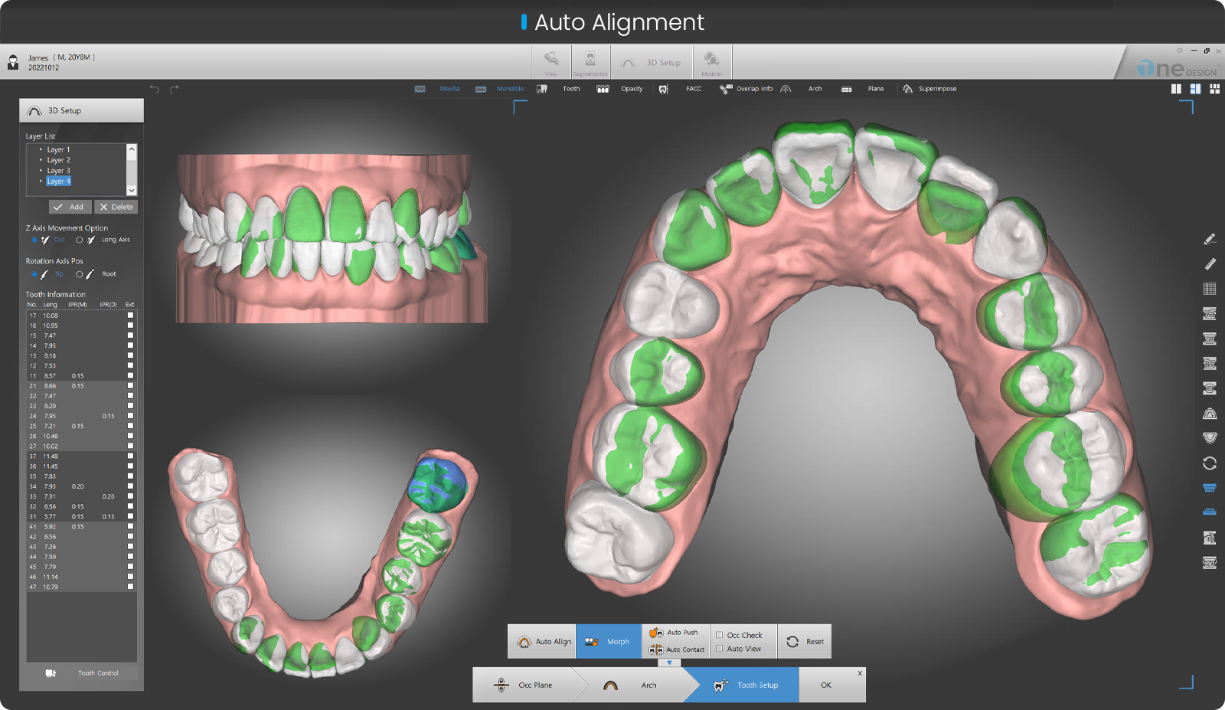Select Layer 4 in the Layer List

tap(59, 181)
